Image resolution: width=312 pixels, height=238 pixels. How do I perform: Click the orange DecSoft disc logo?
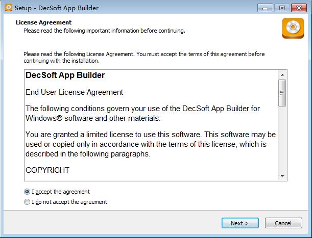[293, 29]
